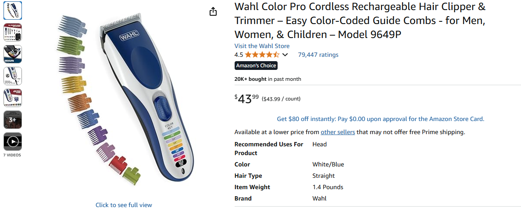Select the fifth thumbnail in image gallery
The height and width of the screenshot is (211, 521).
[x=13, y=98]
